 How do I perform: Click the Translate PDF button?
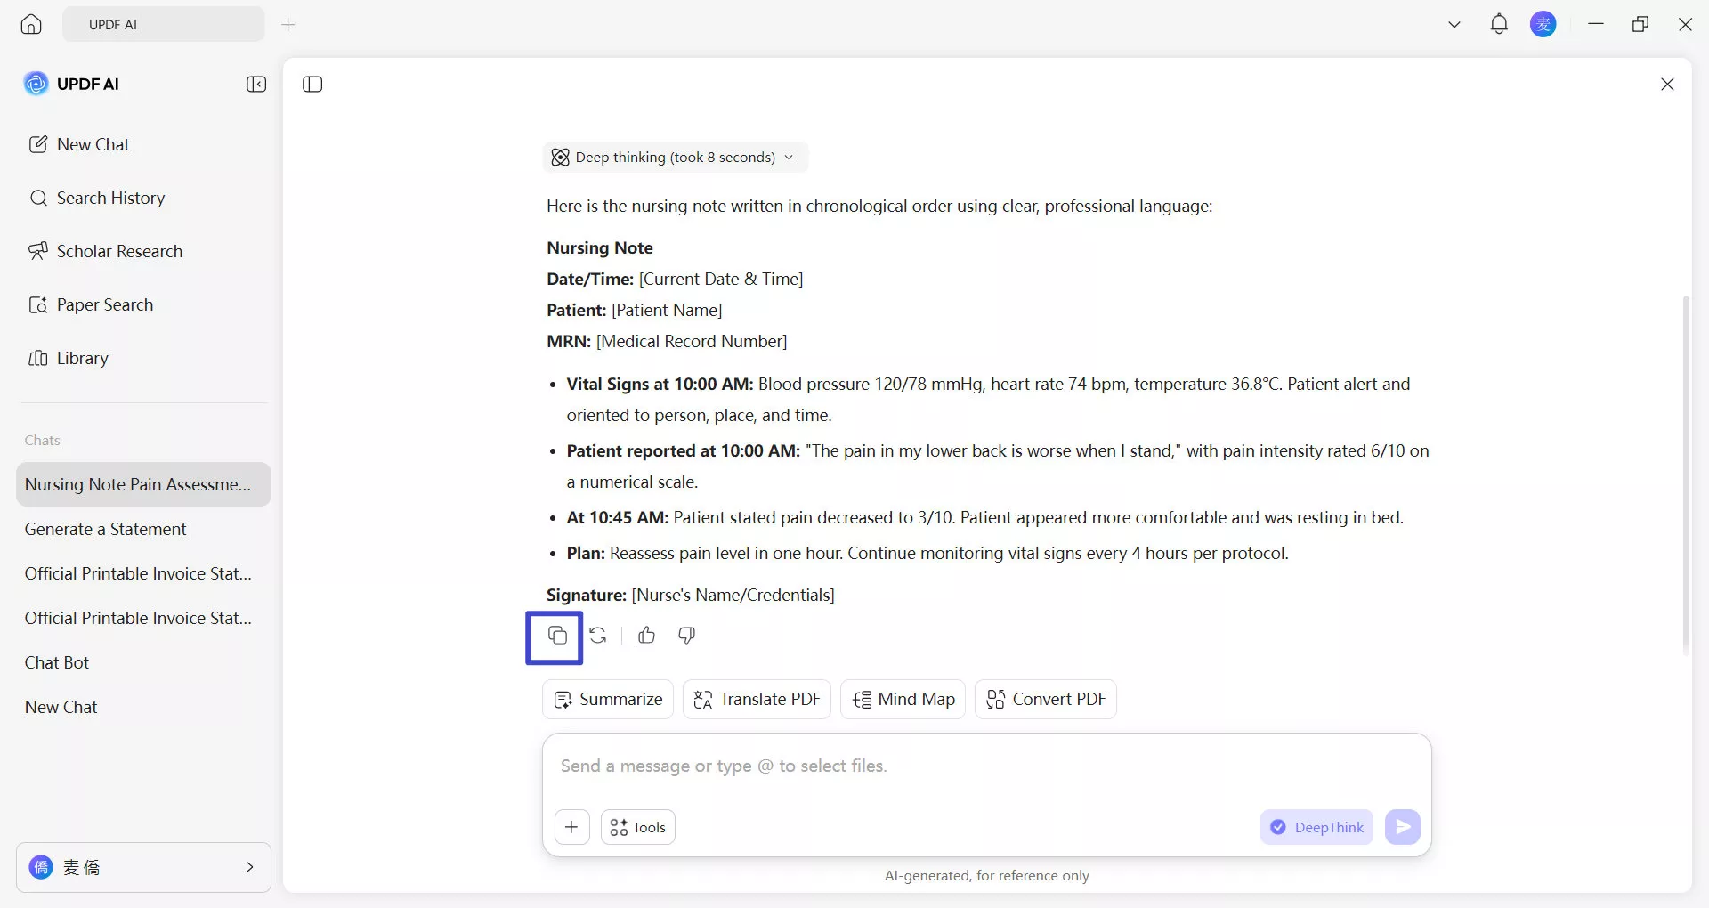click(756, 699)
